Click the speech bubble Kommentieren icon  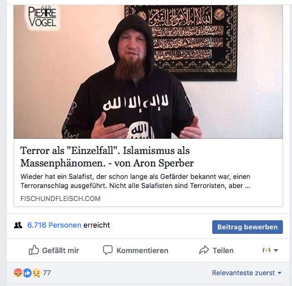tap(108, 250)
